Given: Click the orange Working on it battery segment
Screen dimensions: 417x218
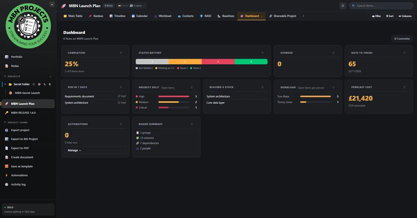Looking at the screenshot, I should (x=185, y=62).
